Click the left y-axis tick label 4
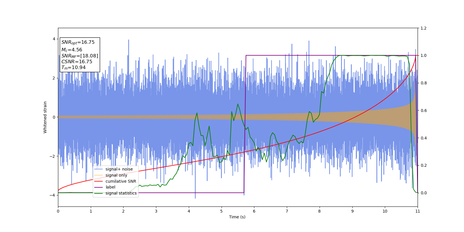The width and height of the screenshot is (464, 232). click(54, 39)
